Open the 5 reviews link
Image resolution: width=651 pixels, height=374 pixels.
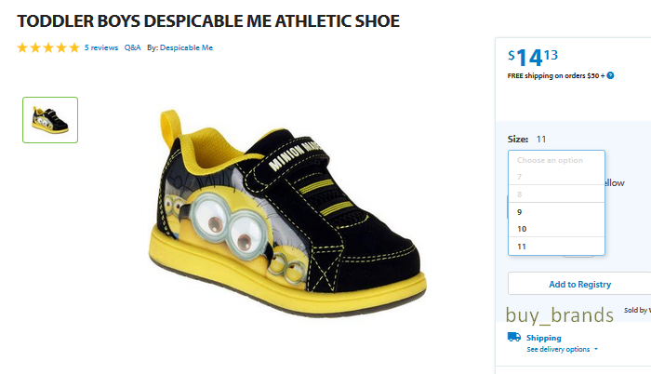coord(101,47)
